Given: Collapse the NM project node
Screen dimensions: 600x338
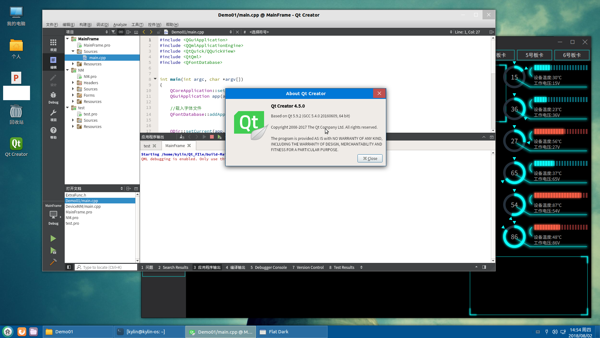Looking at the screenshot, I should pyautogui.click(x=67, y=70).
